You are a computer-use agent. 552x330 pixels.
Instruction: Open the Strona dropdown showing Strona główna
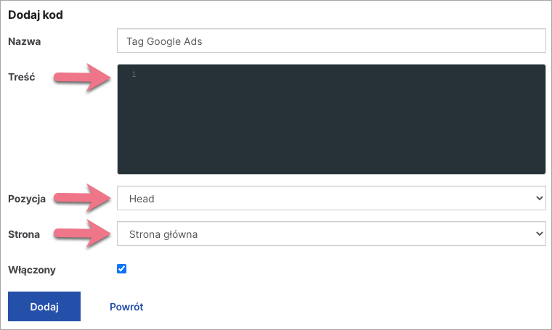[330, 234]
